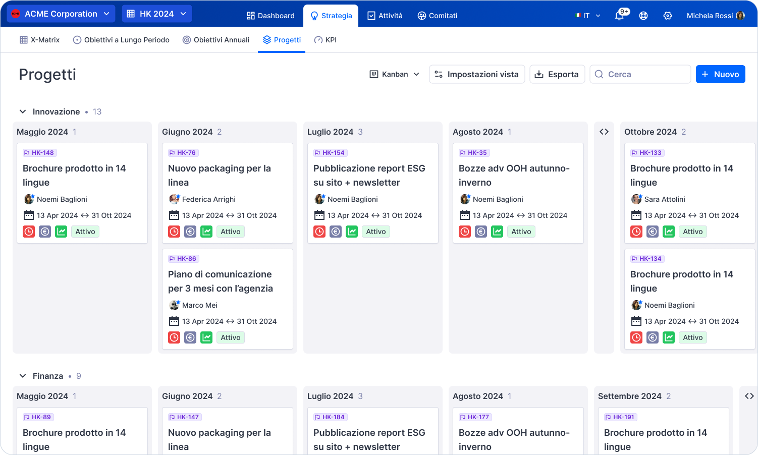Focus the Cerca search field
This screenshot has height=455, width=758.
pos(640,74)
